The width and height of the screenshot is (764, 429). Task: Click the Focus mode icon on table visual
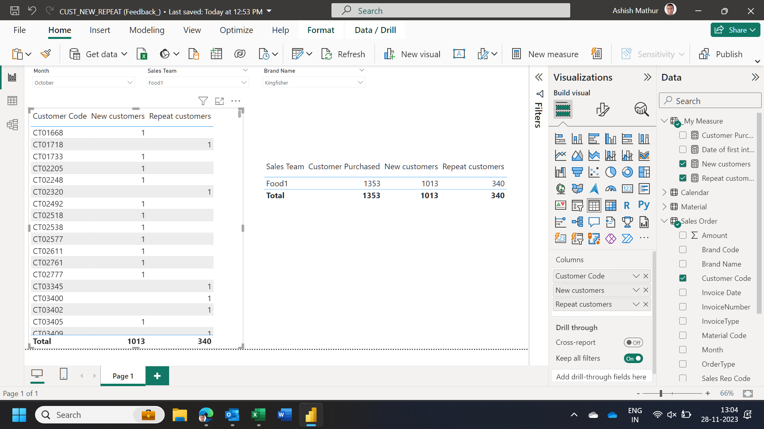(x=219, y=101)
